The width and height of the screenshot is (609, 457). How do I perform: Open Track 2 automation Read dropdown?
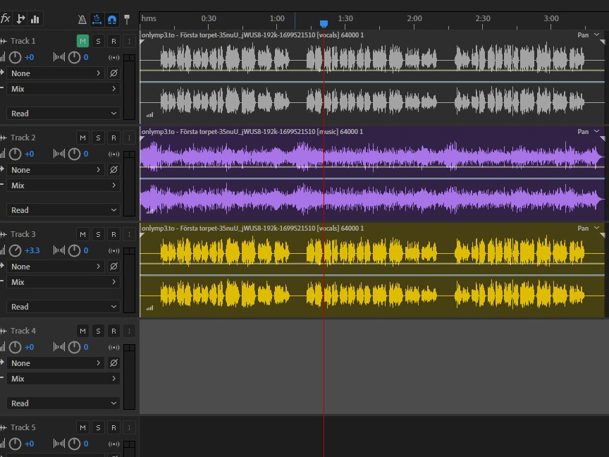tap(63, 210)
